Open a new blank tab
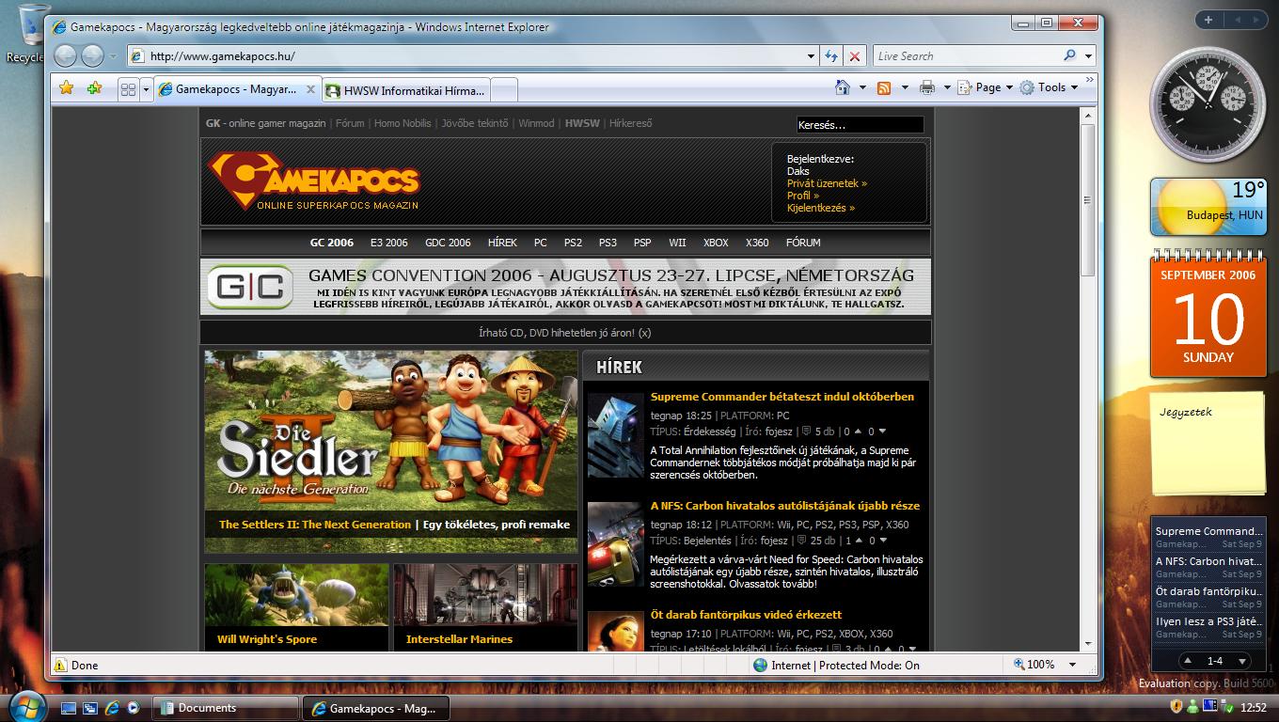 (x=504, y=90)
